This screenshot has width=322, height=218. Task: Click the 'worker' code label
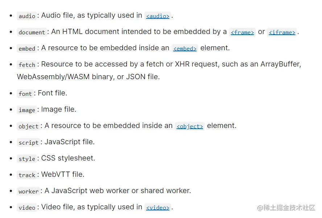29,191
